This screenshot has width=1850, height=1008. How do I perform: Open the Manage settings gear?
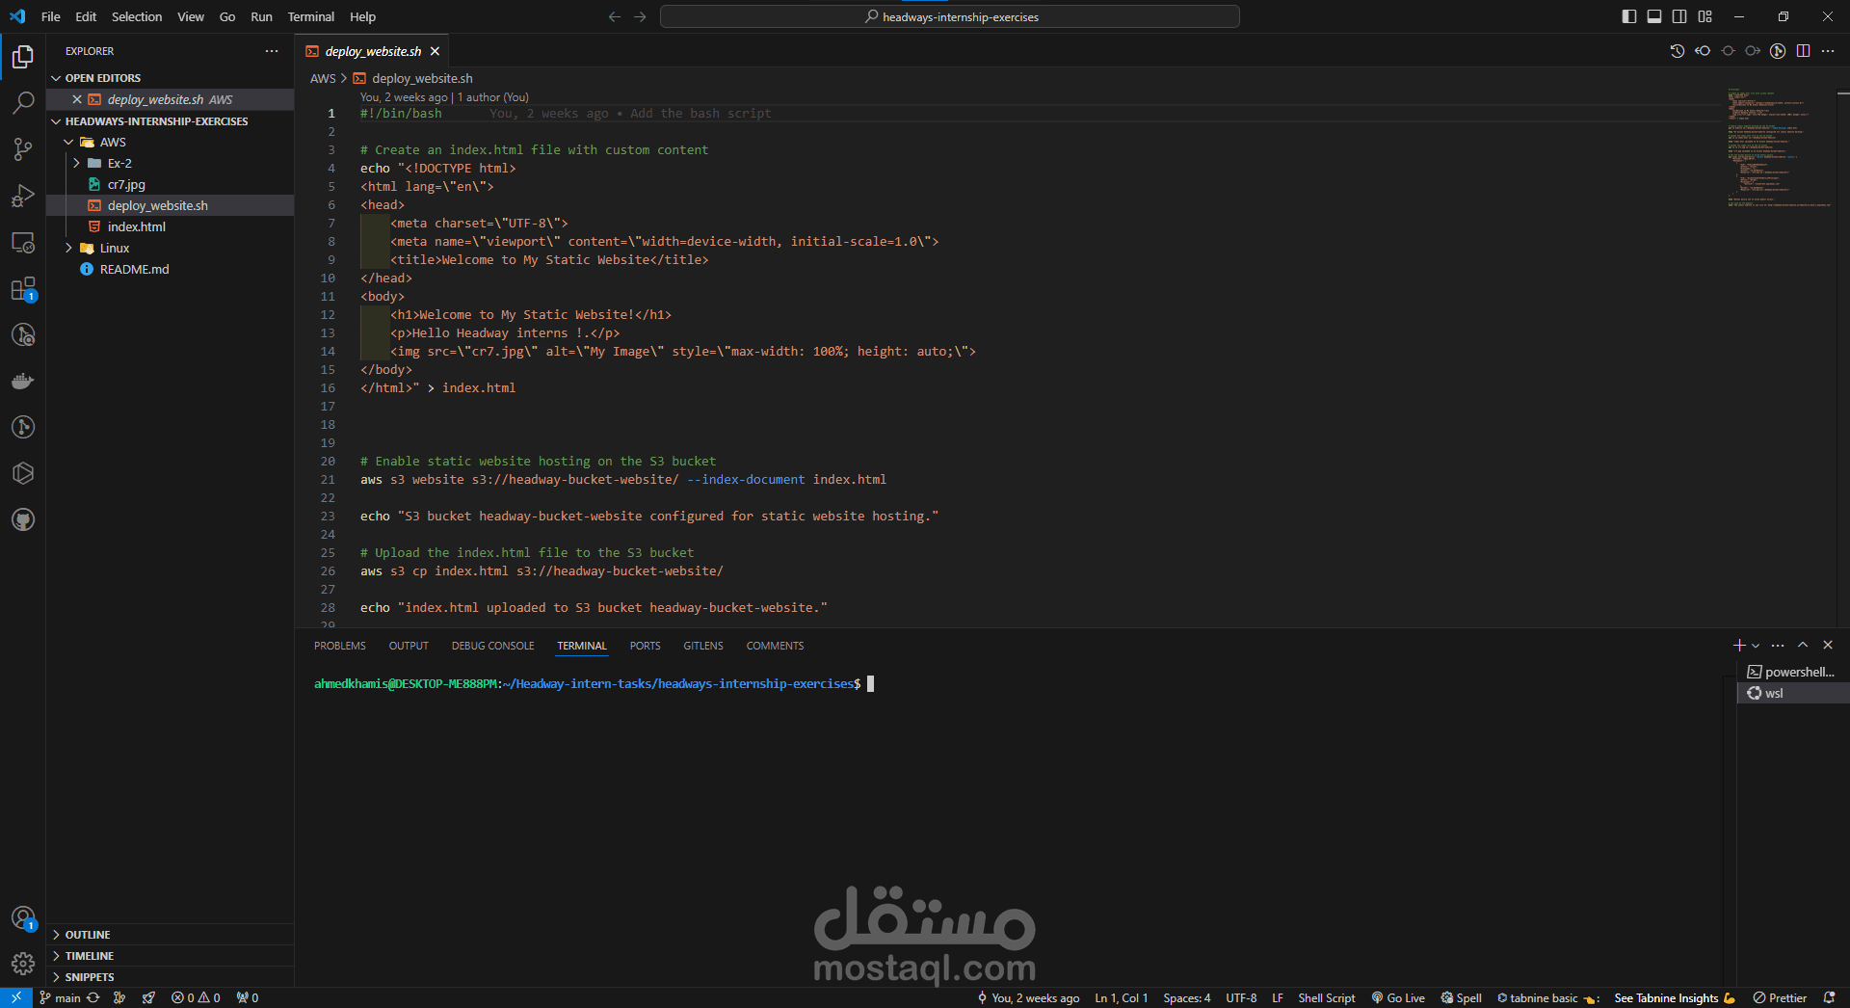coord(23,964)
